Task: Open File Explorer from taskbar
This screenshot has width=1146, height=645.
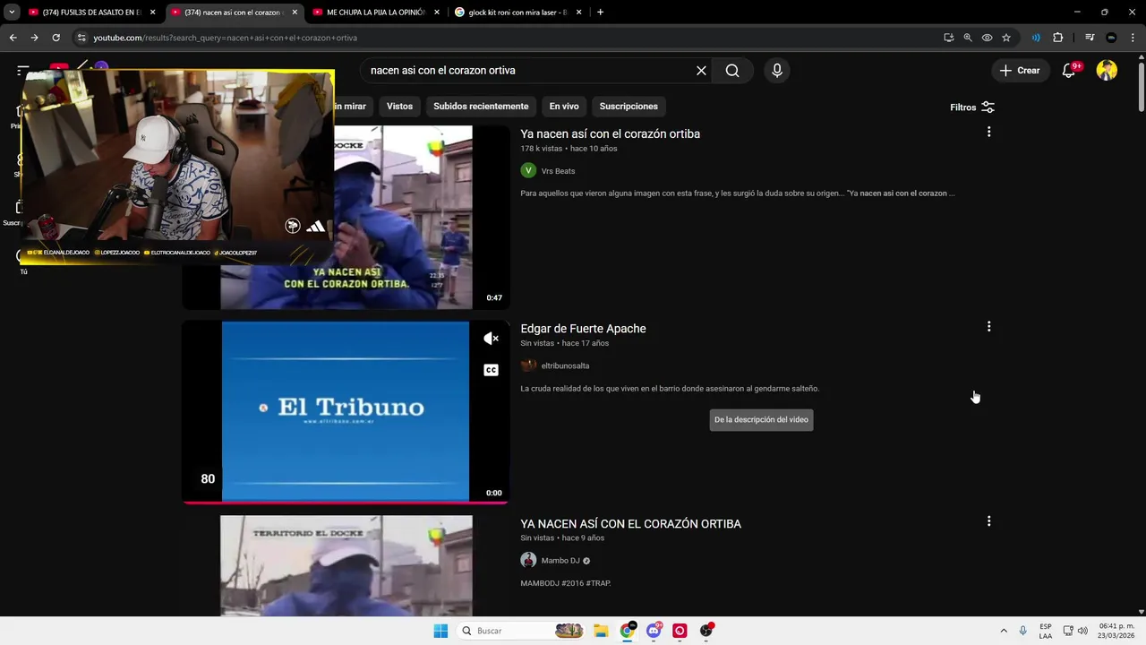Action: (x=601, y=631)
